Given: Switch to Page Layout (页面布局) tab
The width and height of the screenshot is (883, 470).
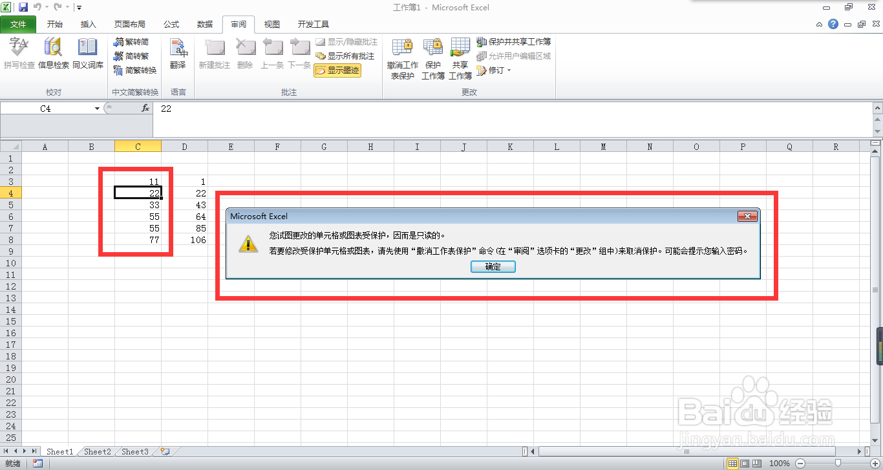Looking at the screenshot, I should pos(130,25).
